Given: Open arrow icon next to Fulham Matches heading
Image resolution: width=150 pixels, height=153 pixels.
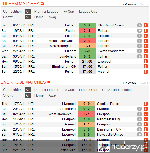Looking at the screenshot, I should pyautogui.click(x=42, y=4).
